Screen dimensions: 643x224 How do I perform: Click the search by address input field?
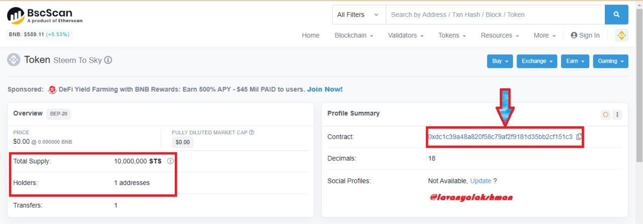tap(495, 15)
